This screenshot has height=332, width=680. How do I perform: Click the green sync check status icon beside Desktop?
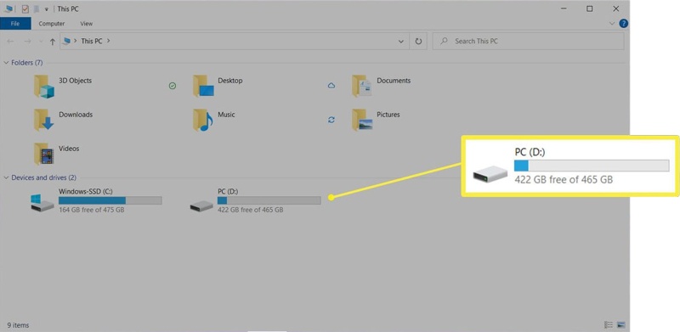pos(173,86)
